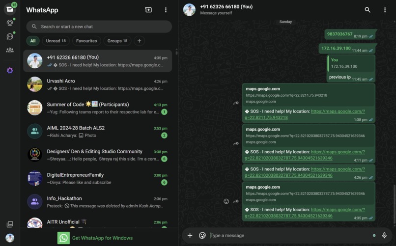The height and width of the screenshot is (246, 396).
Task: Open maps.google.com preview card at 1:38 pm
Action: tap(309, 95)
